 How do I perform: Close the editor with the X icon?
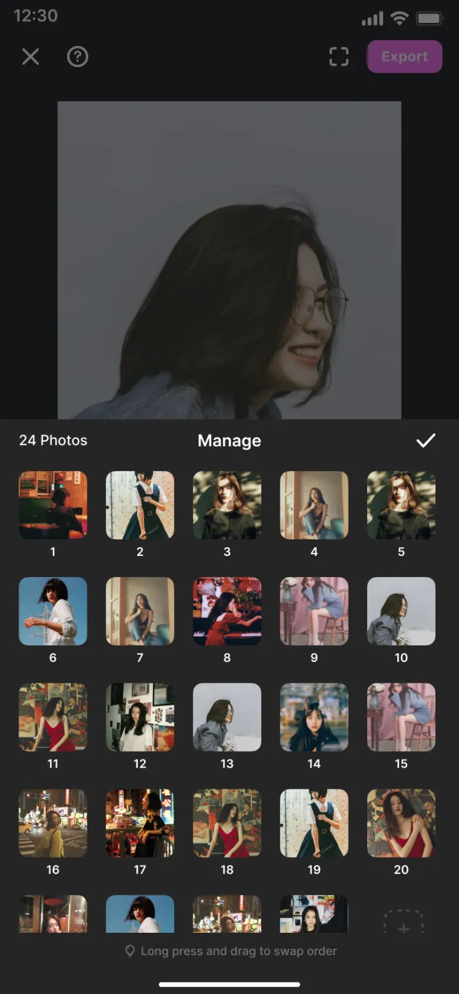pyautogui.click(x=31, y=57)
